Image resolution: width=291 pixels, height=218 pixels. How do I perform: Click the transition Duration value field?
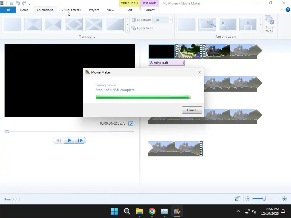pyautogui.click(x=160, y=20)
